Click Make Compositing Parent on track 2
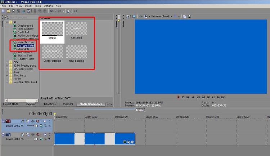270x156 pixels. (x=49, y=139)
